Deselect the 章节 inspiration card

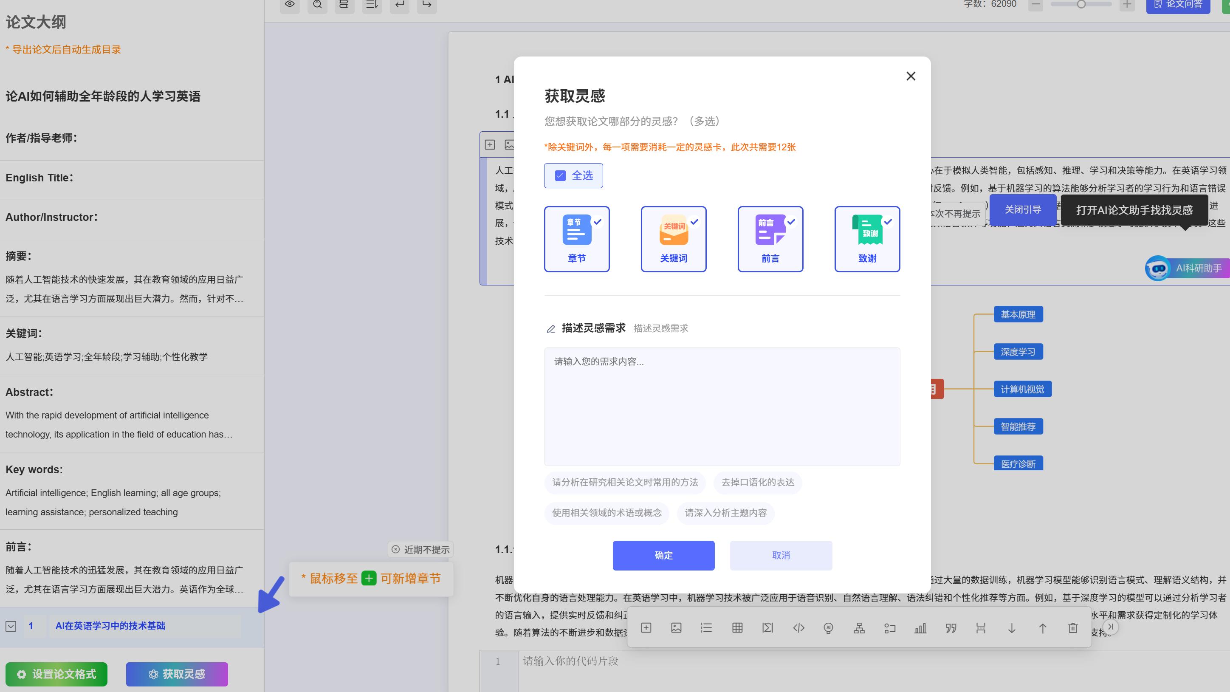[x=577, y=239]
